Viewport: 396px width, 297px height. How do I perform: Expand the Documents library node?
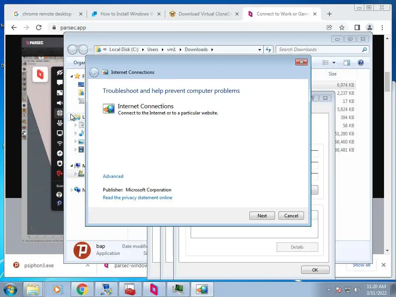pos(75,125)
